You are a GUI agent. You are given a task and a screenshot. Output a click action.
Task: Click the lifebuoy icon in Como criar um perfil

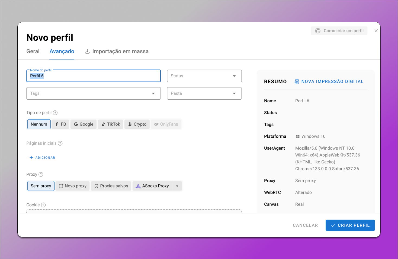coord(318,31)
